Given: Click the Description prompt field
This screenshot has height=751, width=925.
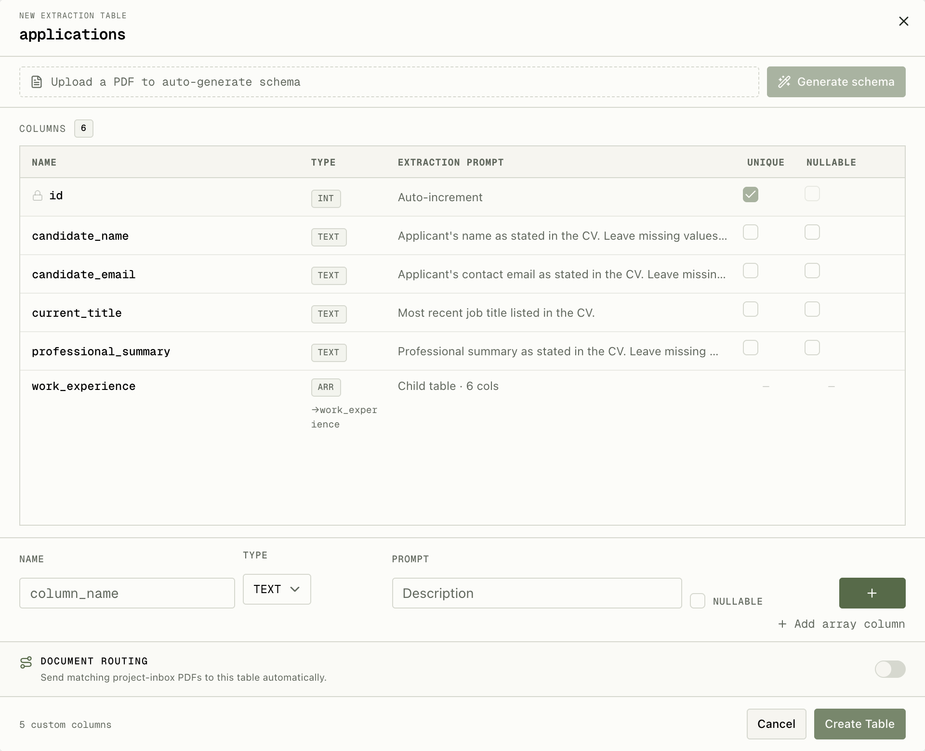Looking at the screenshot, I should click(x=537, y=593).
